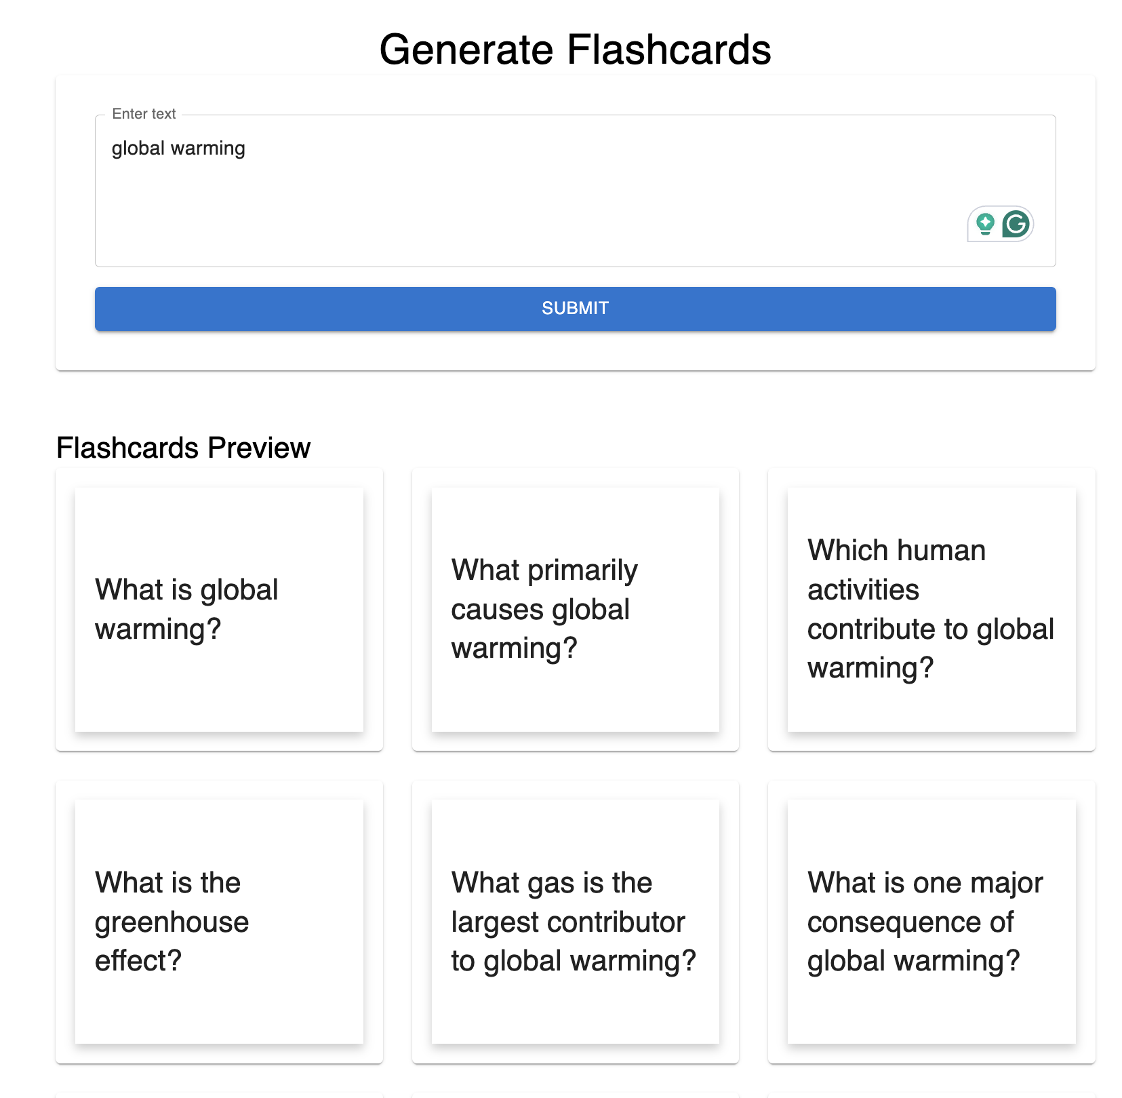
Task: Click the gap between the two flashcard rows
Action: 575,766
